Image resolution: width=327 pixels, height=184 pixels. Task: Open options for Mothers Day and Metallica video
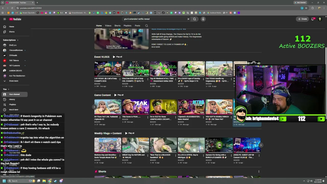pyautogui.click(x=120, y=156)
